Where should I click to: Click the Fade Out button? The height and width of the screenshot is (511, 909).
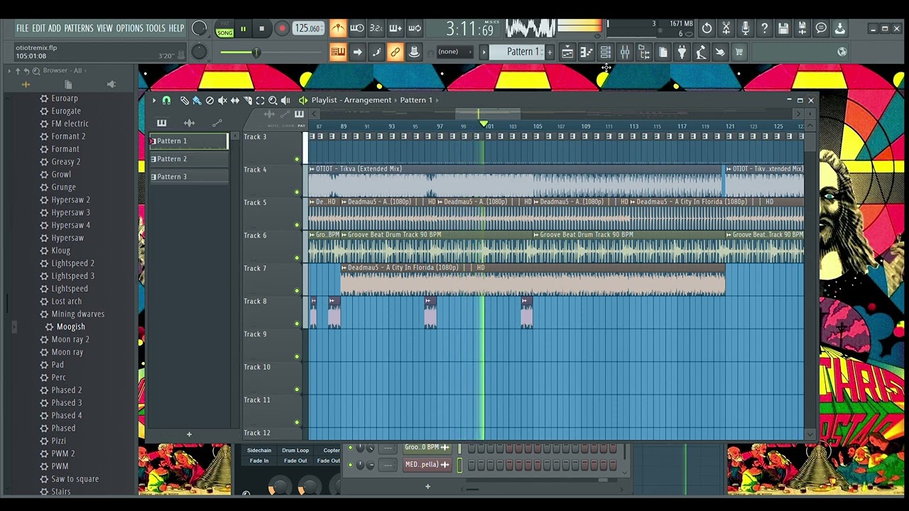pyautogui.click(x=295, y=461)
